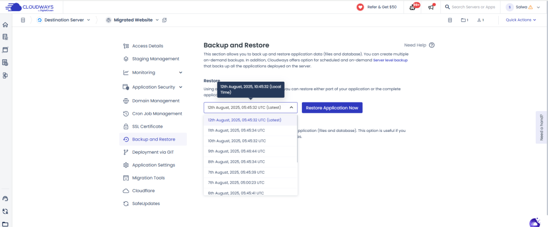Collapse the backup date dropdown
This screenshot has width=548, height=227.
[291, 107]
